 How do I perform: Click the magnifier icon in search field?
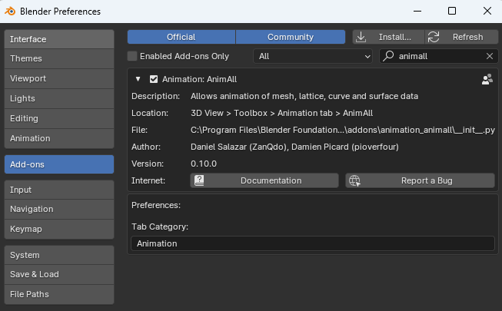(388, 56)
